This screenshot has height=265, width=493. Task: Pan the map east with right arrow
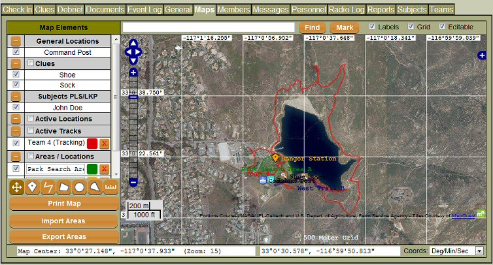pyautogui.click(x=138, y=52)
